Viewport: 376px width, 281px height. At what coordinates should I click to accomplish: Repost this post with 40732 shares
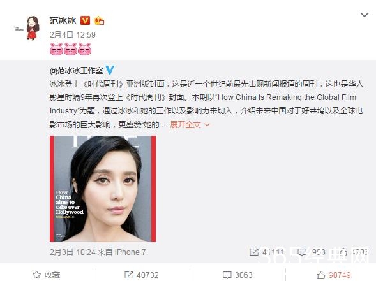(142, 275)
